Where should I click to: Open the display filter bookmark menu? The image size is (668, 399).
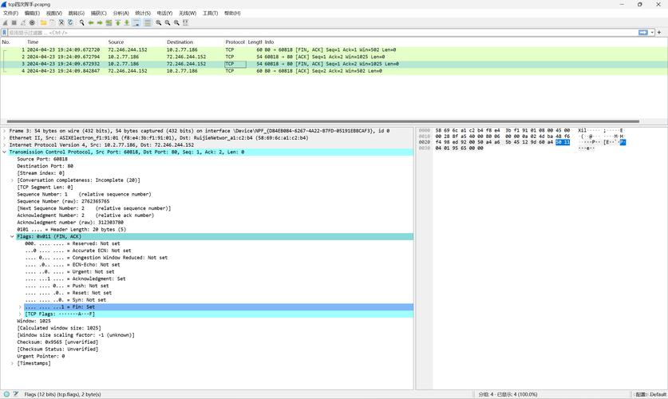4,33
